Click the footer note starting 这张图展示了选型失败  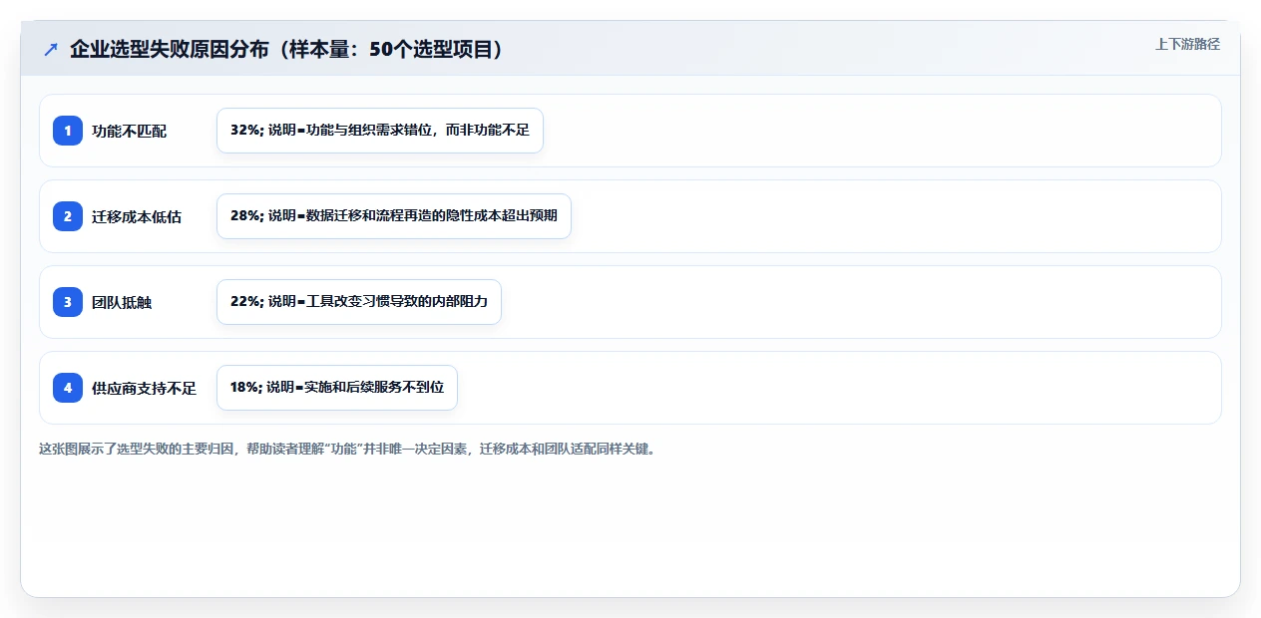(x=348, y=449)
